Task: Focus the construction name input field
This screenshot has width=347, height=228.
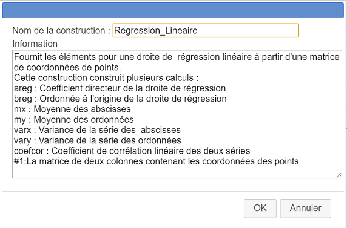Action: pyautogui.click(x=206, y=30)
